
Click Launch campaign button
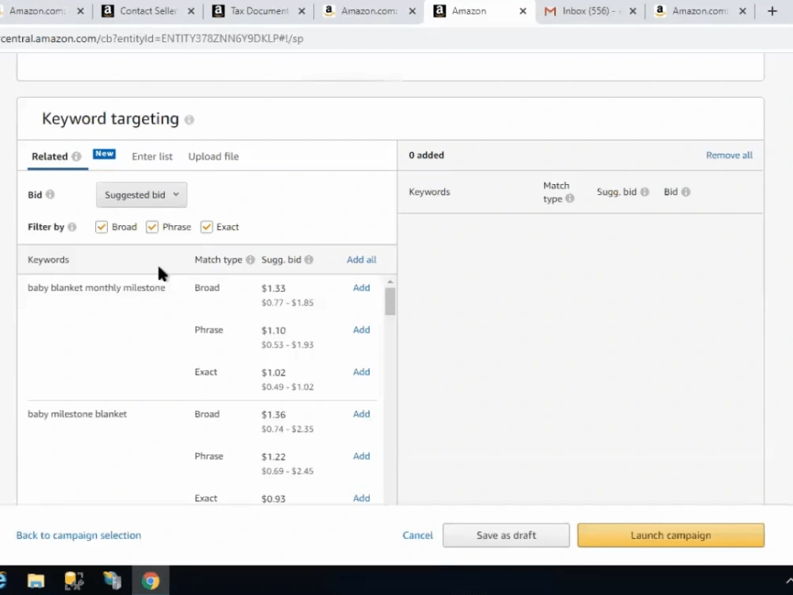(x=671, y=535)
